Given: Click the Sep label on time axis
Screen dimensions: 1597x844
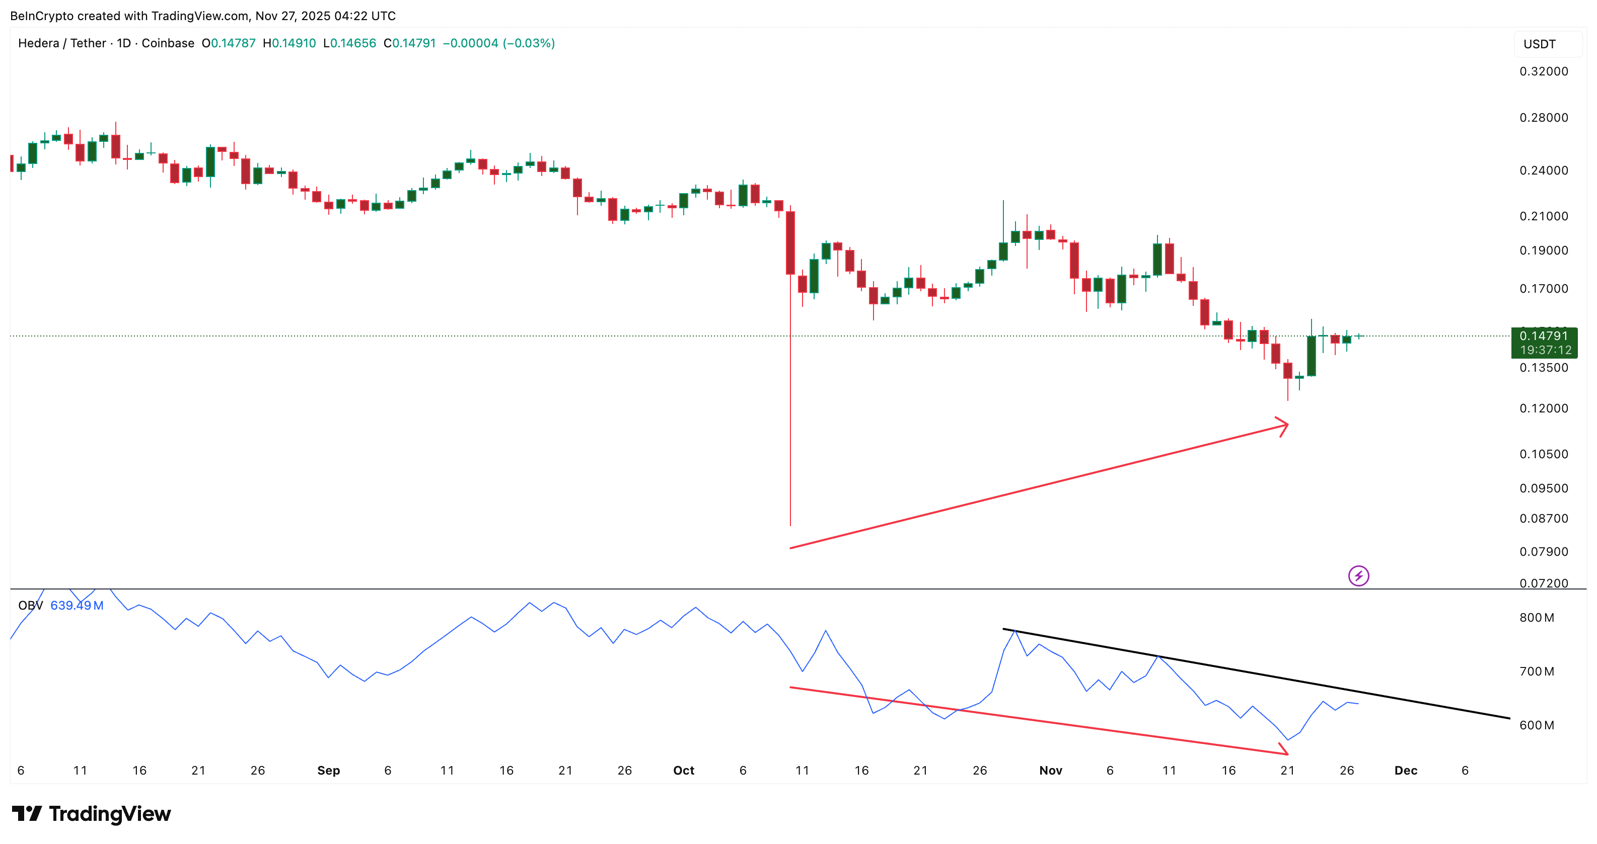Looking at the screenshot, I should click(x=329, y=770).
